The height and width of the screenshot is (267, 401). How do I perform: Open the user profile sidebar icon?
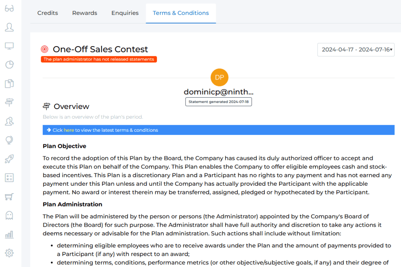(x=9, y=27)
